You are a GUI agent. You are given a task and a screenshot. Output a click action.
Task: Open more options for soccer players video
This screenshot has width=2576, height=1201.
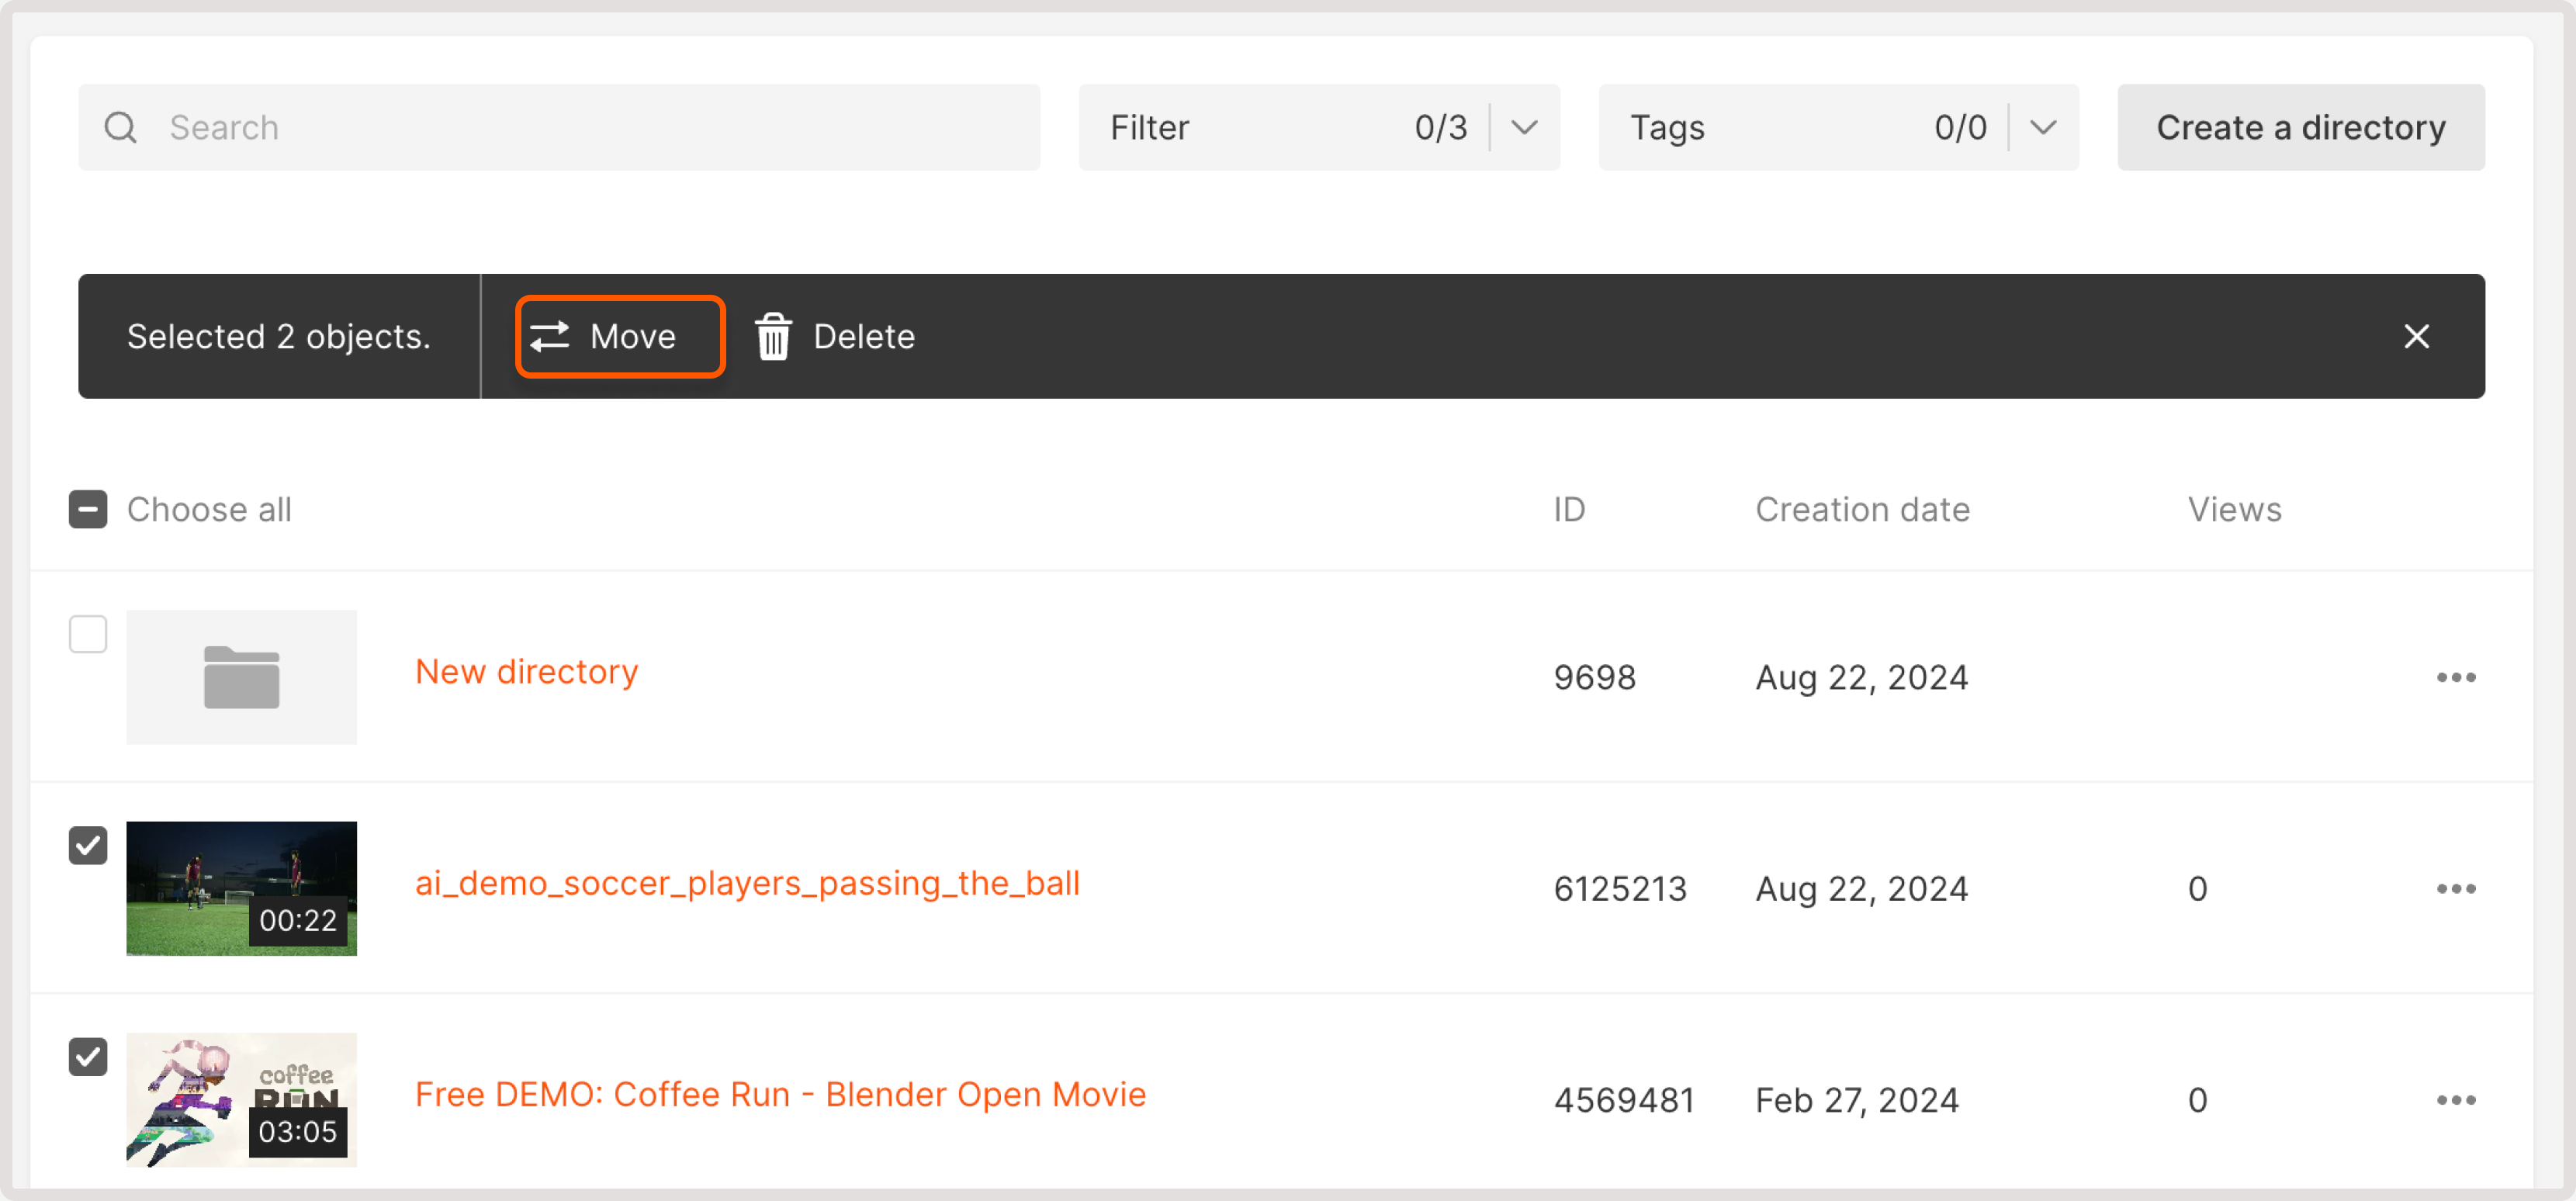point(2455,888)
